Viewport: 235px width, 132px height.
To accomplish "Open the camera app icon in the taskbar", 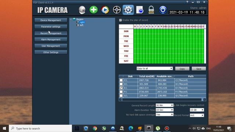I will click(x=149, y=128).
